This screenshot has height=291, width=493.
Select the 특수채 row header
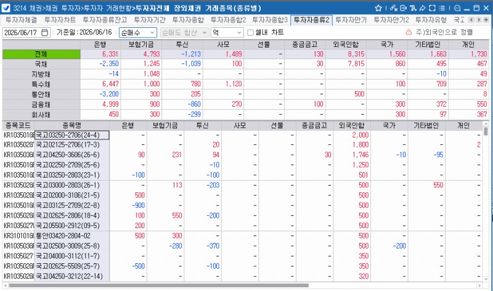41,84
